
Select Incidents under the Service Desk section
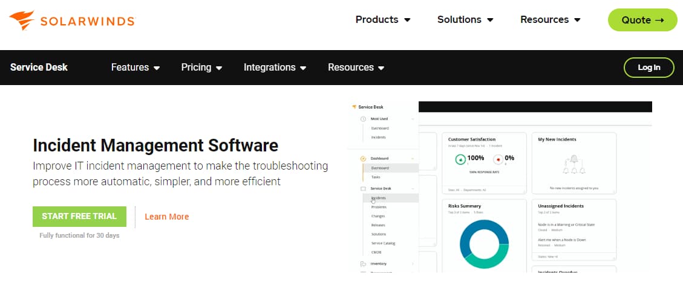[x=391, y=198]
